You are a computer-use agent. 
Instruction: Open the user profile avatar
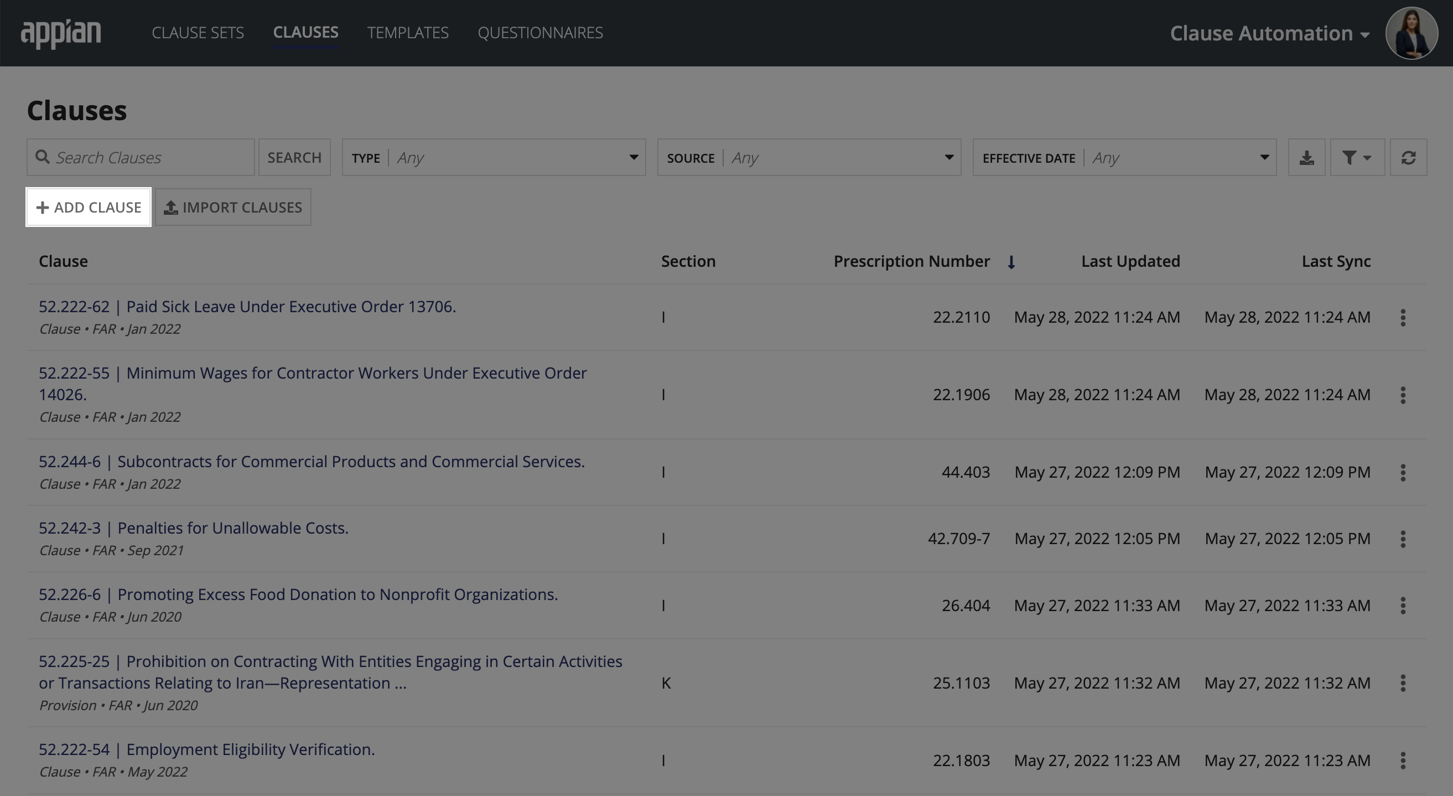coord(1412,33)
